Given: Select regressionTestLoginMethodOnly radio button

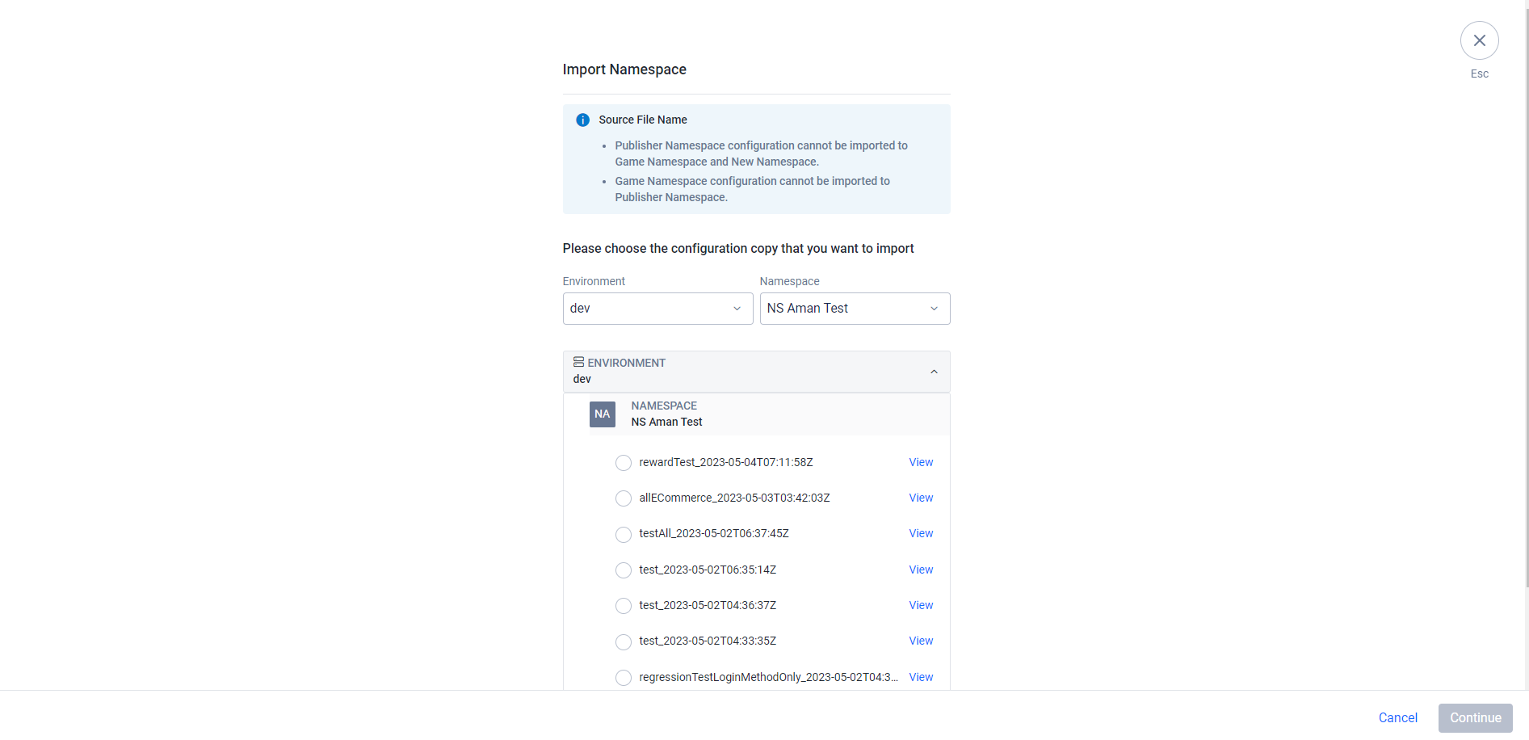Looking at the screenshot, I should click(624, 678).
